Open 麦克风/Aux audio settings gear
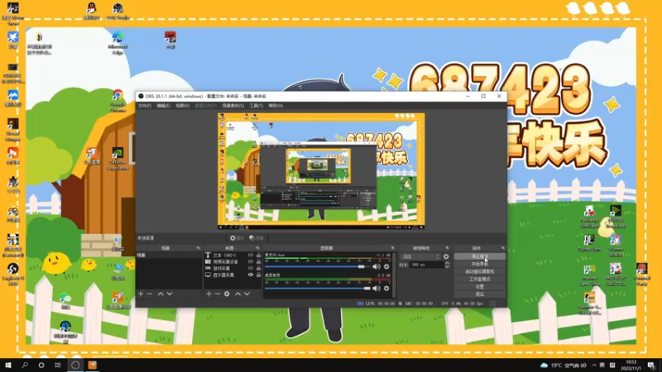The width and height of the screenshot is (662, 372). tap(386, 266)
